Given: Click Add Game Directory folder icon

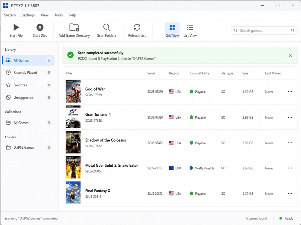Looking at the screenshot, I should [74, 27].
